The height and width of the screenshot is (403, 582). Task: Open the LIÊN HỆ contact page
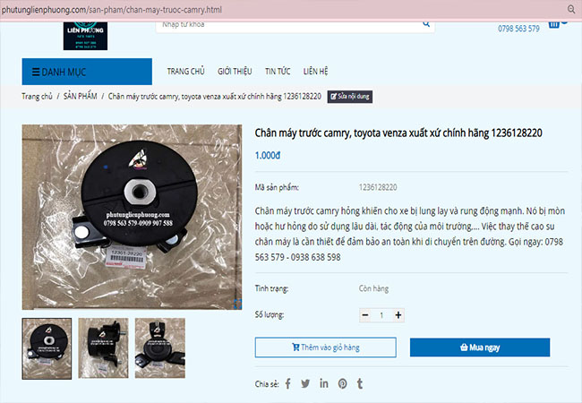(316, 72)
